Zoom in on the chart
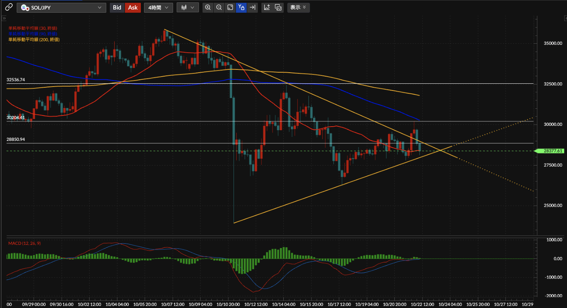567x308 pixels. [208, 8]
